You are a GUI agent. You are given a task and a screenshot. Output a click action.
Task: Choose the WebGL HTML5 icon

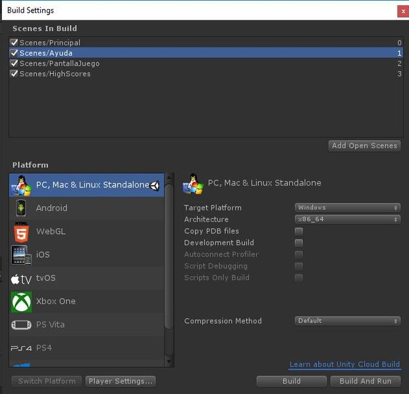pos(21,232)
